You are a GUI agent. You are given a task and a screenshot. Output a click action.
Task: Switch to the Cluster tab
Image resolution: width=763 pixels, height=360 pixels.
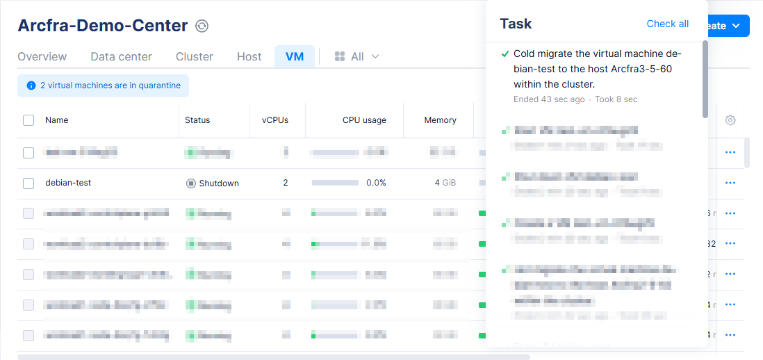click(195, 56)
